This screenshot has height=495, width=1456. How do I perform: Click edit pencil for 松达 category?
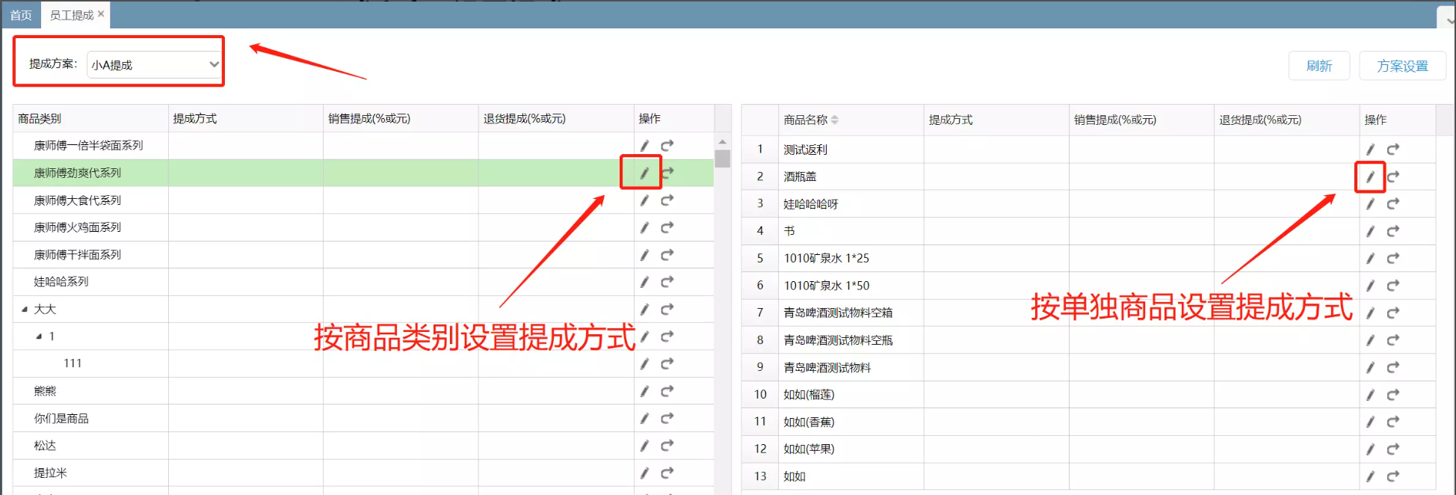click(x=644, y=446)
